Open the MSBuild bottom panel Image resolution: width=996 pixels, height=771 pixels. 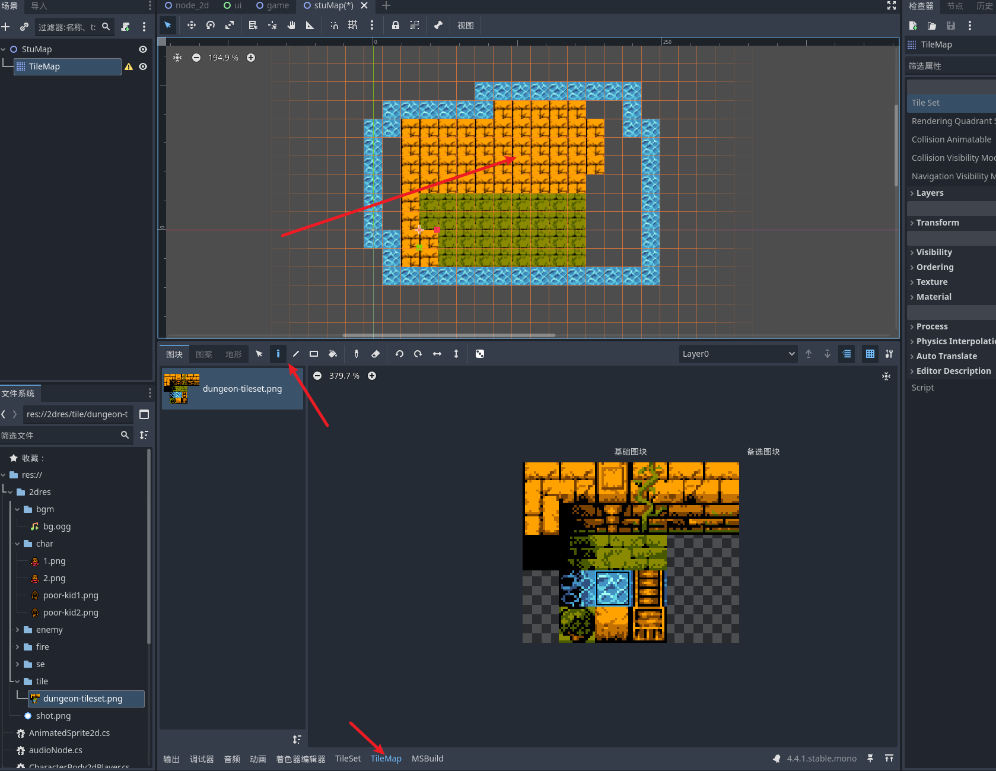(x=428, y=759)
